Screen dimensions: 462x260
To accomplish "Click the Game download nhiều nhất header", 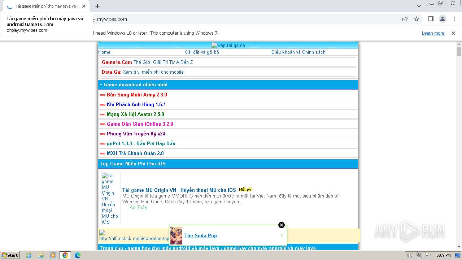I will pyautogui.click(x=228, y=84).
